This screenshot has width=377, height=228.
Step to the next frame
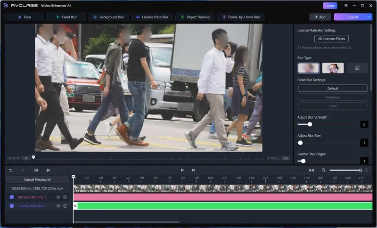click(193, 170)
